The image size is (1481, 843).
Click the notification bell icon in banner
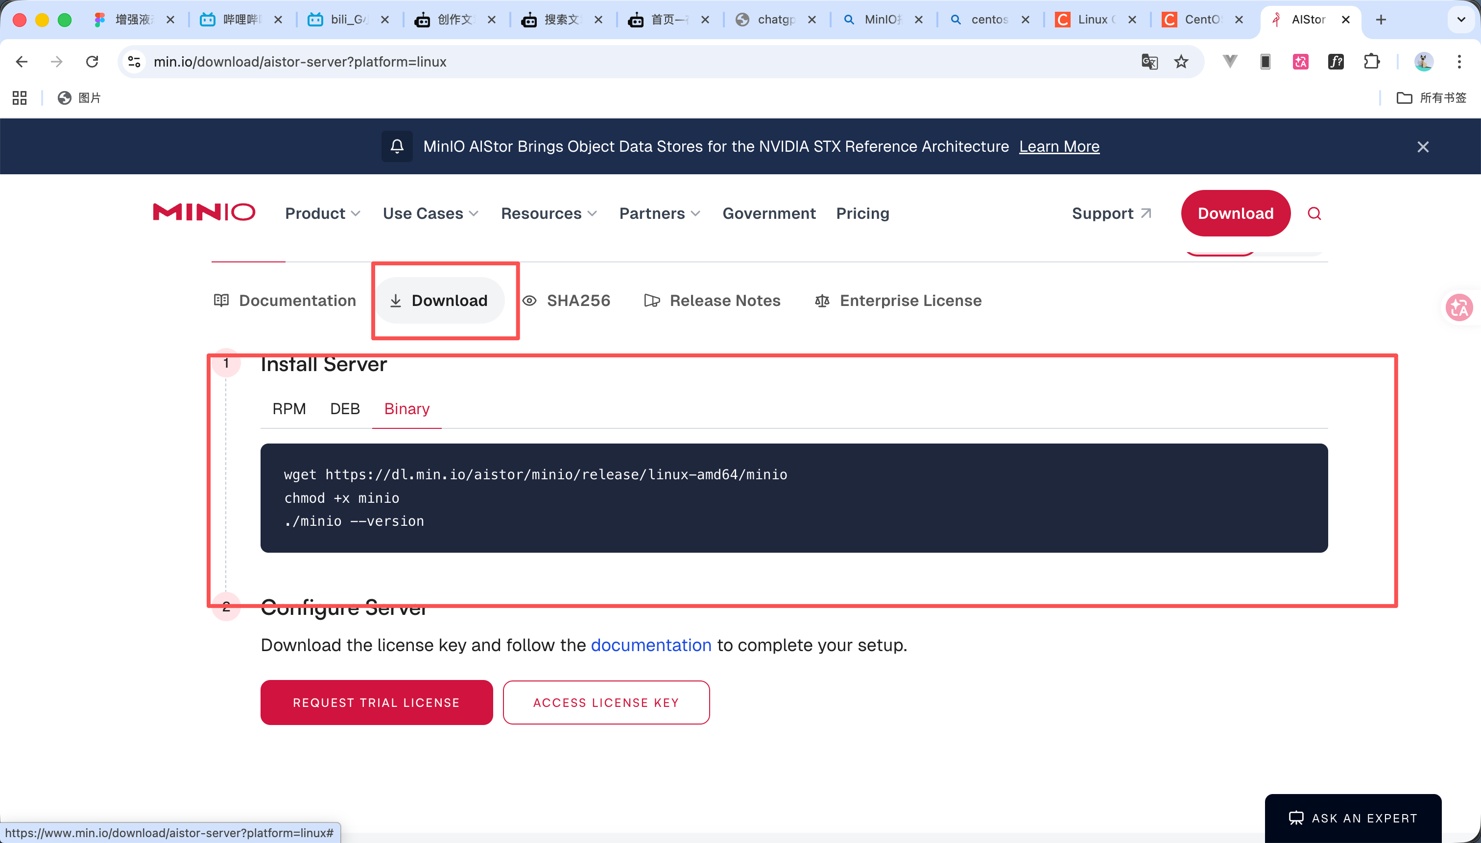click(397, 146)
